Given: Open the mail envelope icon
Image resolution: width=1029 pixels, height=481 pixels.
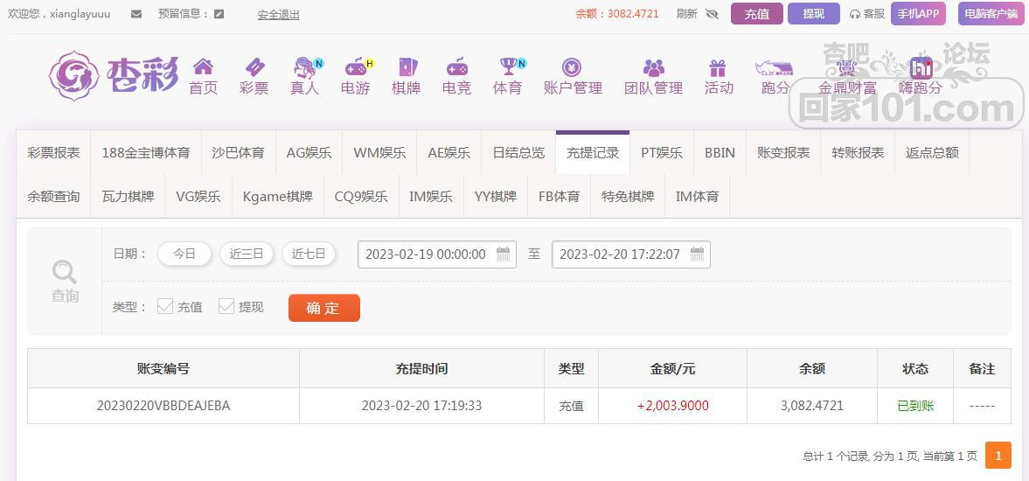Looking at the screenshot, I should coord(136,14).
